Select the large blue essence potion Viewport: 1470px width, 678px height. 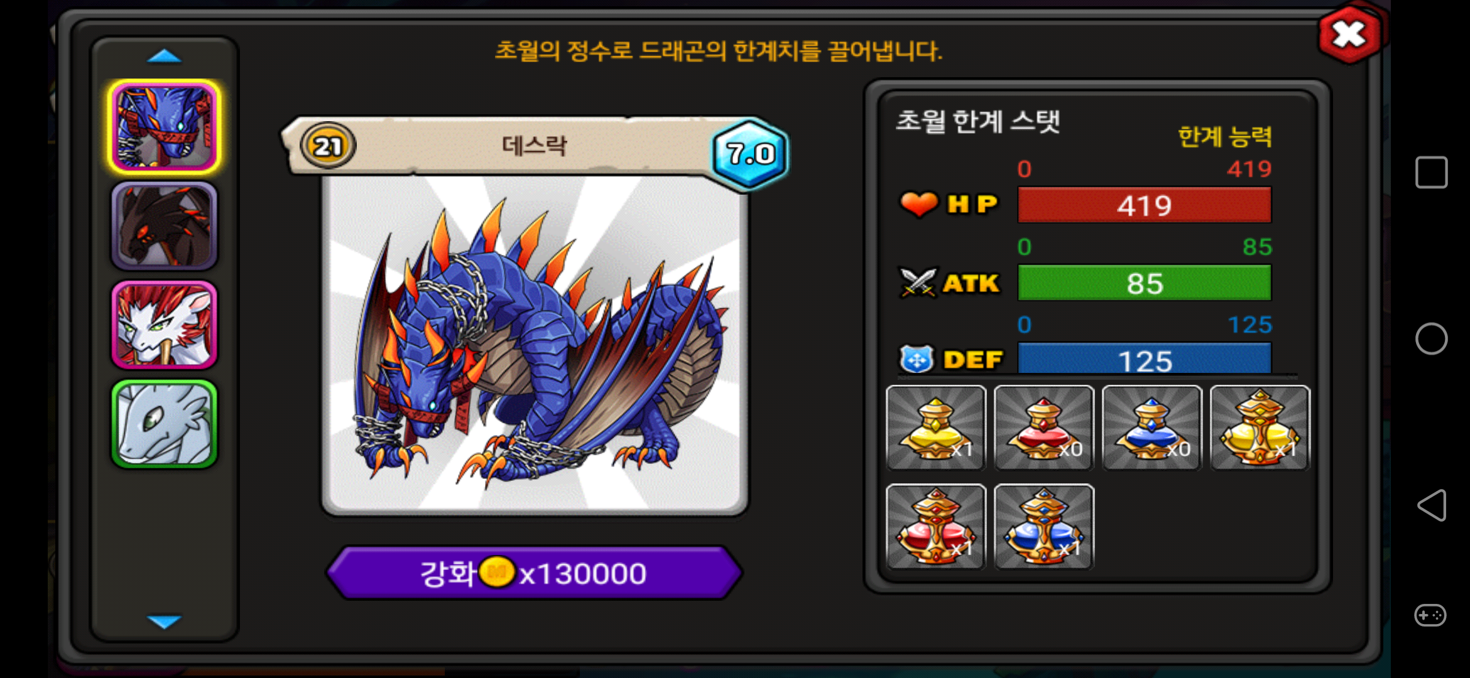1044,527
